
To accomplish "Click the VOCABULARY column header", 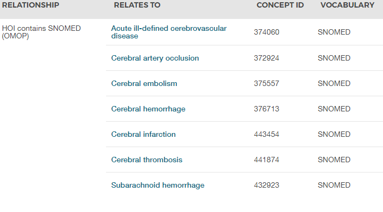I will [347, 5].
